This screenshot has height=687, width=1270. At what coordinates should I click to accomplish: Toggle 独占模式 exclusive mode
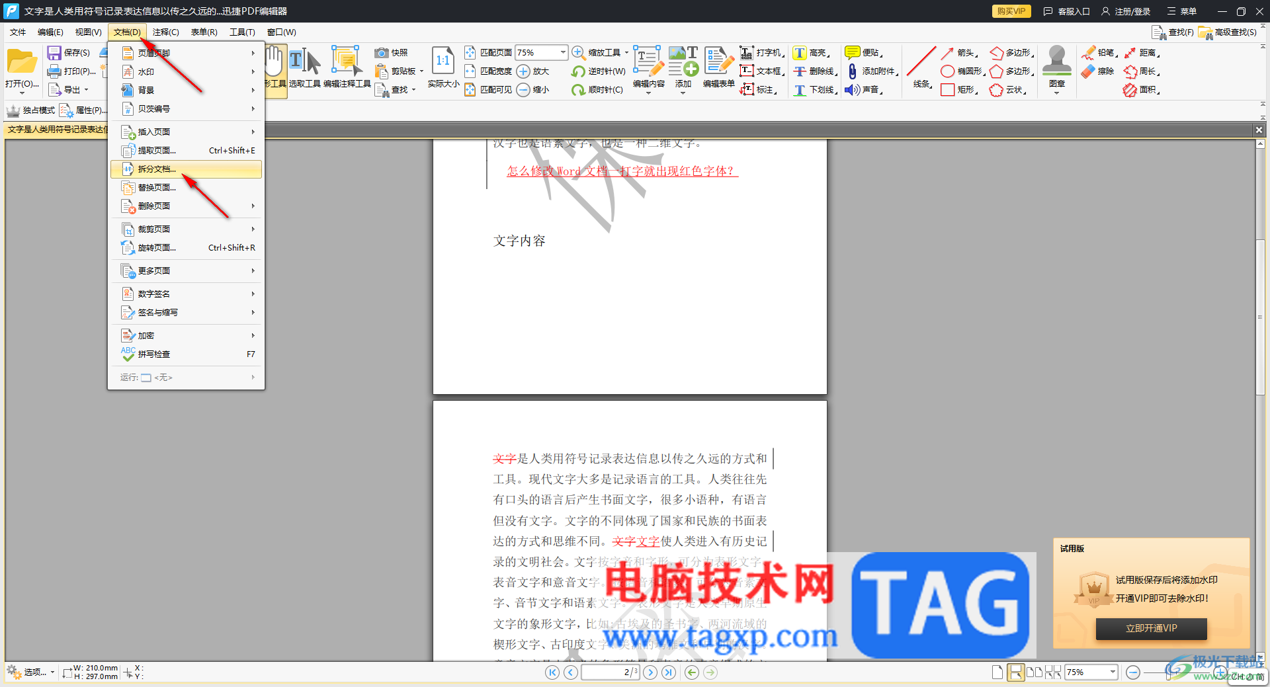tap(30, 110)
